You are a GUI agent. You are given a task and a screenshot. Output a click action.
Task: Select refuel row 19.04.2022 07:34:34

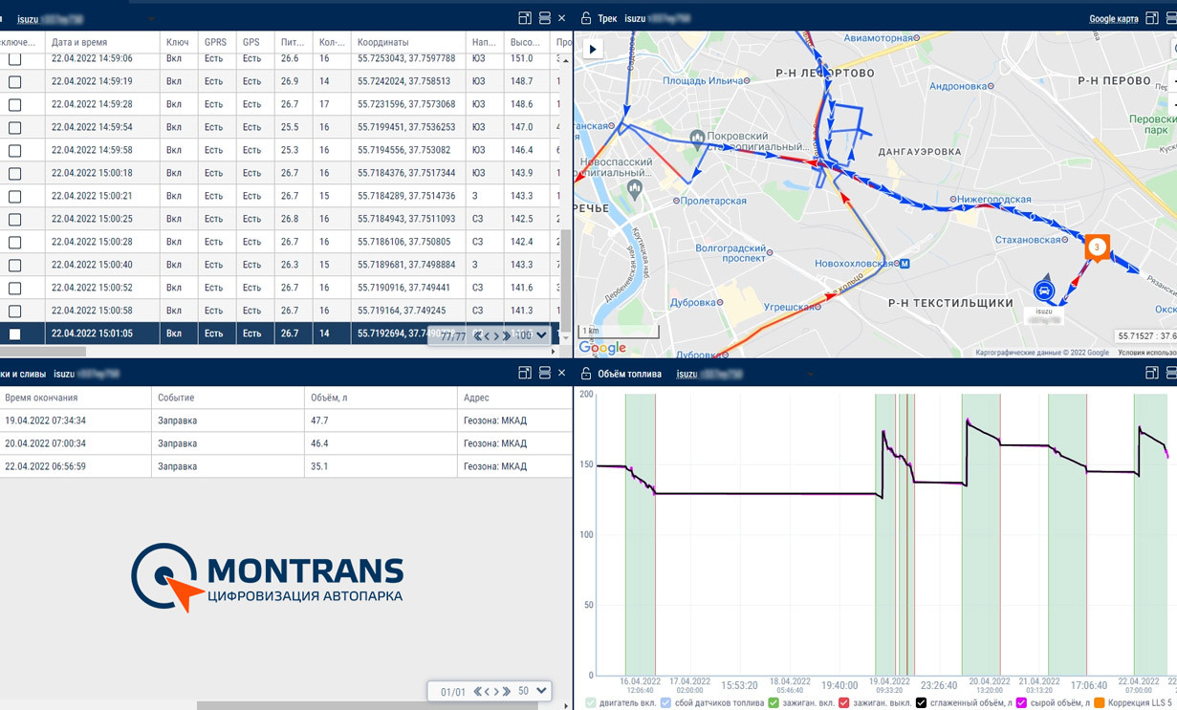coord(286,420)
